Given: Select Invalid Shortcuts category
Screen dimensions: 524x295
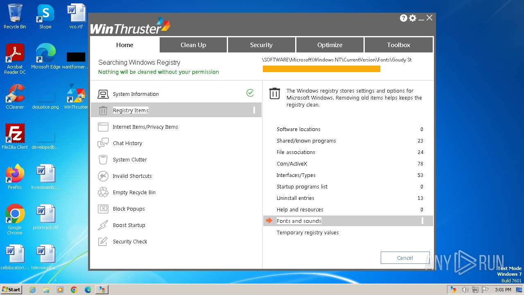Looking at the screenshot, I should pyautogui.click(x=176, y=176).
